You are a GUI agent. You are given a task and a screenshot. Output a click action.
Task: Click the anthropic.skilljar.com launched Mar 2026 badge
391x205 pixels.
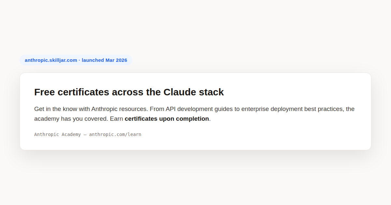(x=76, y=60)
